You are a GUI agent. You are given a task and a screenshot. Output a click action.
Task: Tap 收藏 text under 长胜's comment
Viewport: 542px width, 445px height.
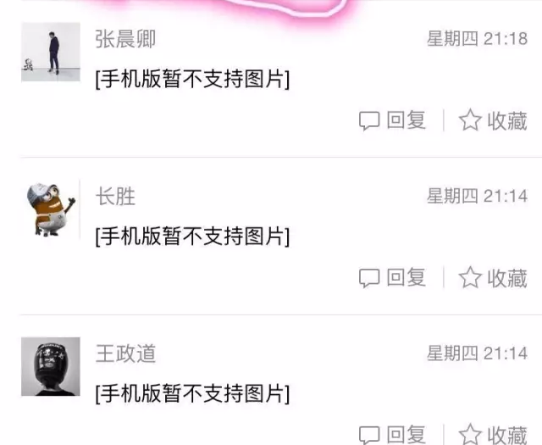click(507, 278)
